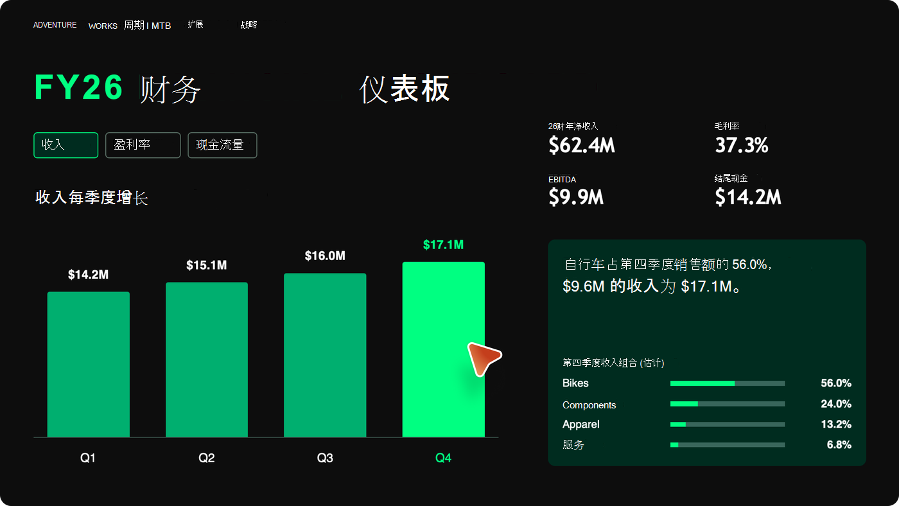899x506 pixels.
Task: Click the highlighted Q4 revenue bar
Action: (444, 349)
